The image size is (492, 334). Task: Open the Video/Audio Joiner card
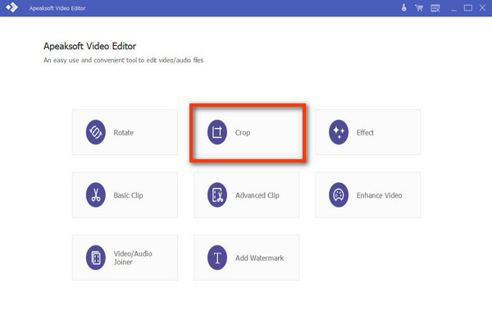[x=125, y=258]
